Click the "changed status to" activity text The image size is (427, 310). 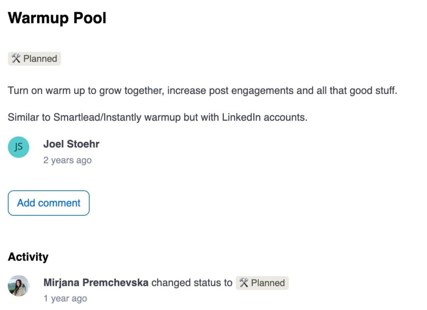(x=192, y=283)
